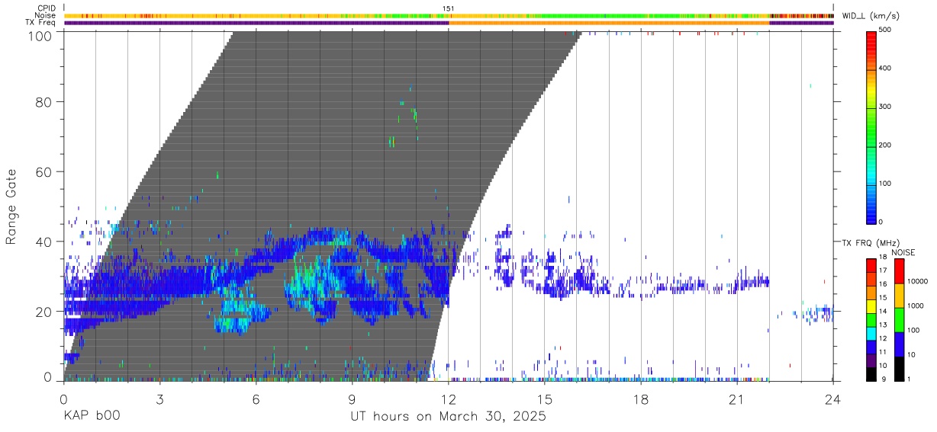Click the 10000 label on the NOISE legend
Image resolution: width=937 pixels, height=432 pixels.
tap(917, 282)
